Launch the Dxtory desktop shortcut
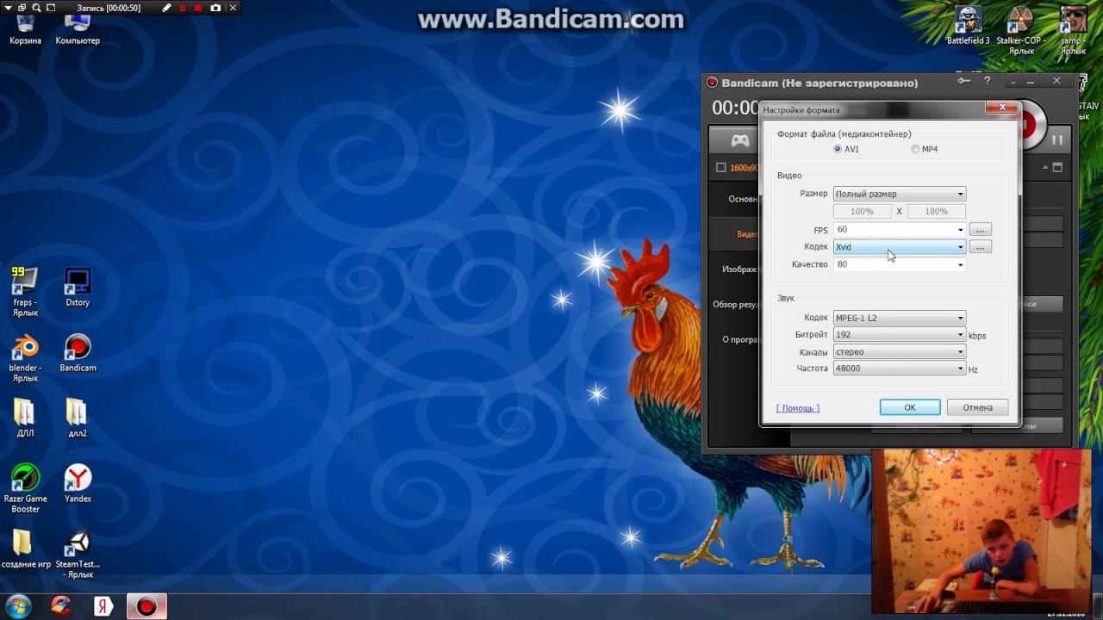Viewport: 1103px width, 620px height. (x=78, y=288)
